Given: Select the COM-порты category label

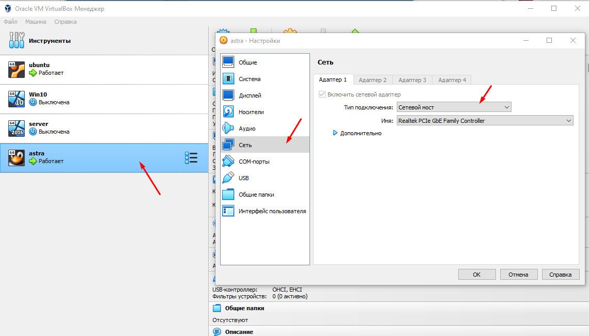Looking at the screenshot, I should [254, 162].
